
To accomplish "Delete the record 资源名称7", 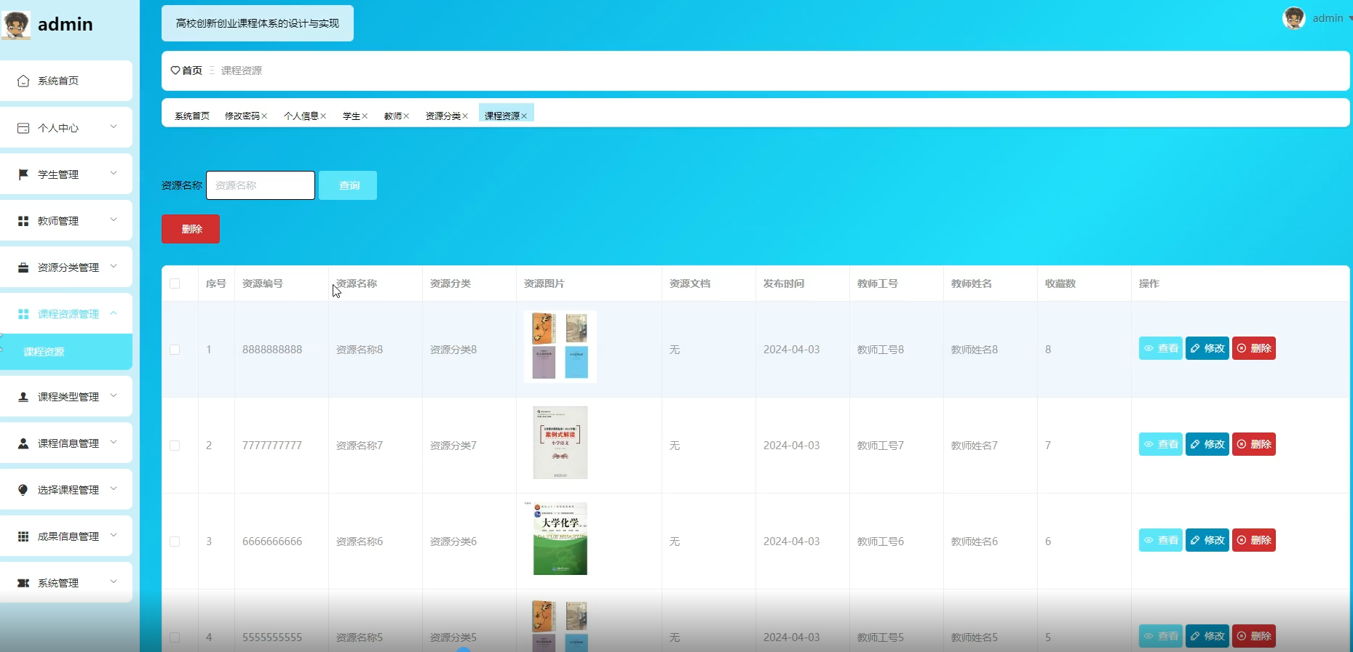I will coord(1254,444).
